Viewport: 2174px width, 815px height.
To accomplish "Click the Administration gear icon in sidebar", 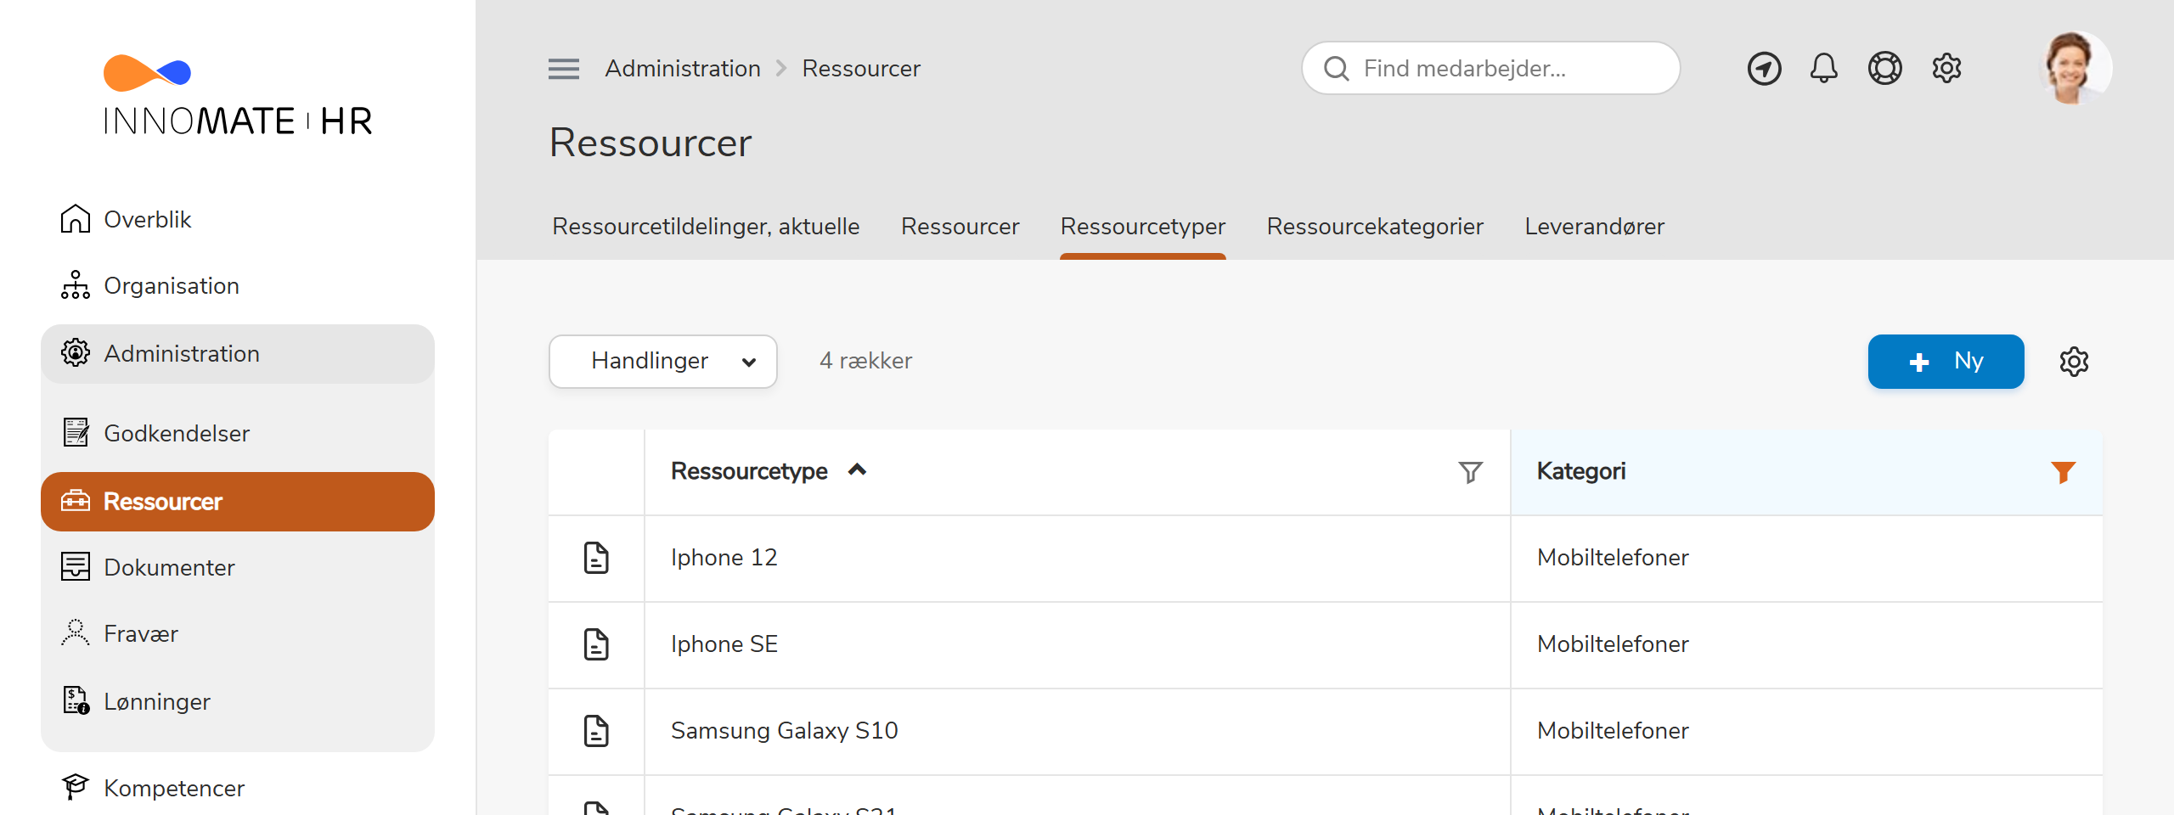I will tap(76, 353).
